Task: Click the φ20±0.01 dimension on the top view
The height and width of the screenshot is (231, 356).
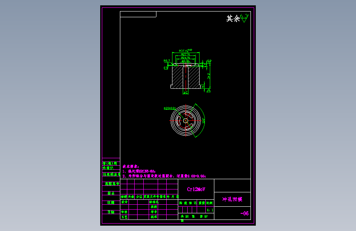Action: [170, 108]
